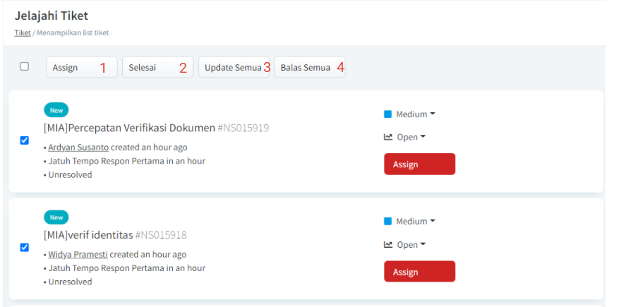Click the New badge on Percepatan Verifikasi ticket
Viewport: 619px width, 307px height.
coord(56,110)
